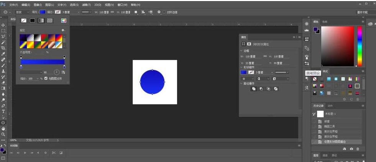376x162 pixels.
Task: Toggle history state box beside 椭圆工具
Action: click(x=315, y=126)
